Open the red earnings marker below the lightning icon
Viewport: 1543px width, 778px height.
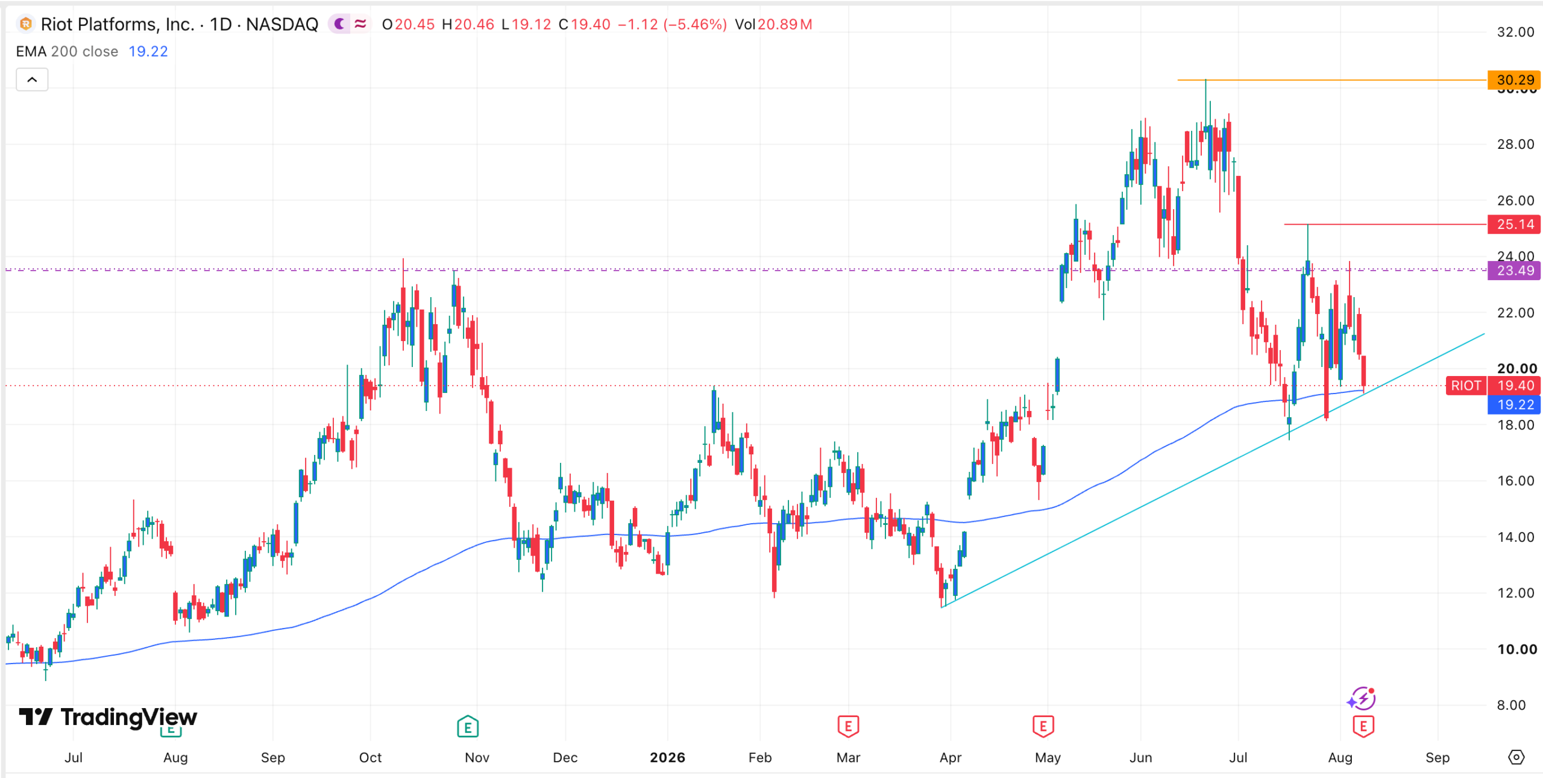(x=1363, y=726)
